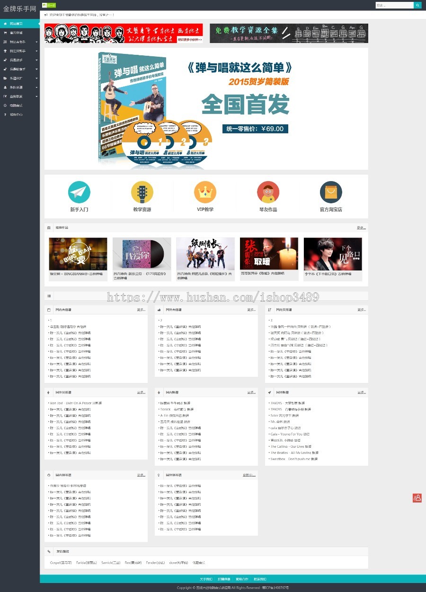Click the 网站首页 home icon in sidebar
This screenshot has height=592, width=426.
point(6,24)
